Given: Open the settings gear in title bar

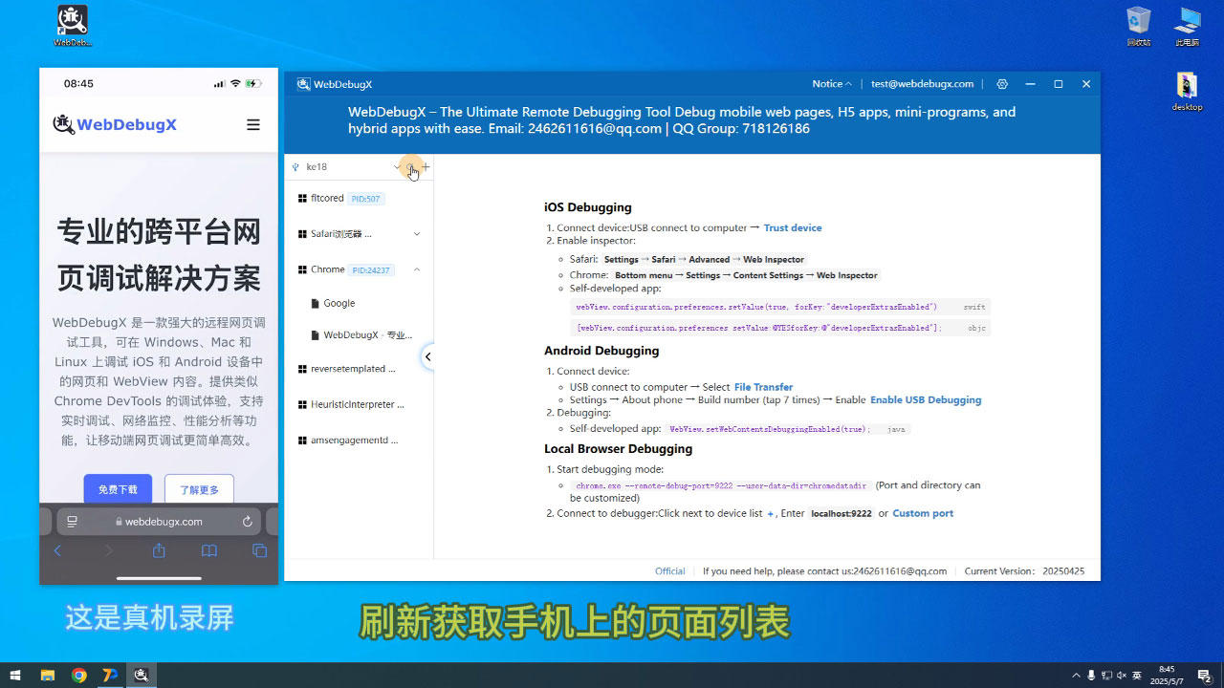Looking at the screenshot, I should [x=1002, y=84].
